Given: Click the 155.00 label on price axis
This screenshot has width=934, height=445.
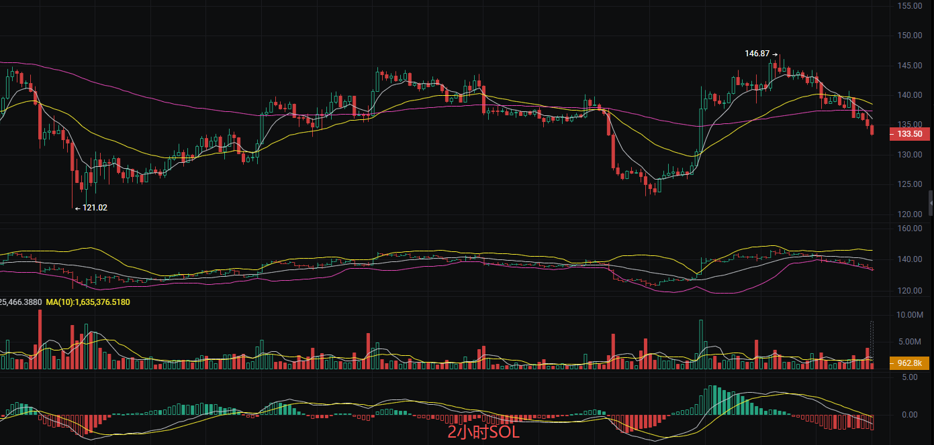Looking at the screenshot, I should pos(910,6).
